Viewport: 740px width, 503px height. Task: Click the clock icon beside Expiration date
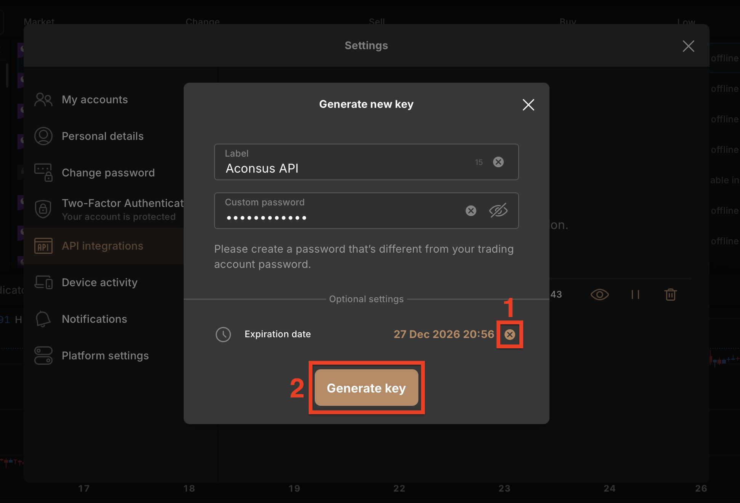223,334
